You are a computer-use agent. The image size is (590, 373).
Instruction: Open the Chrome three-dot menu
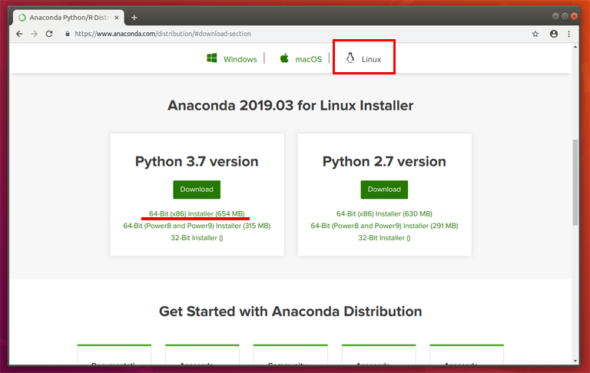pyautogui.click(x=569, y=34)
